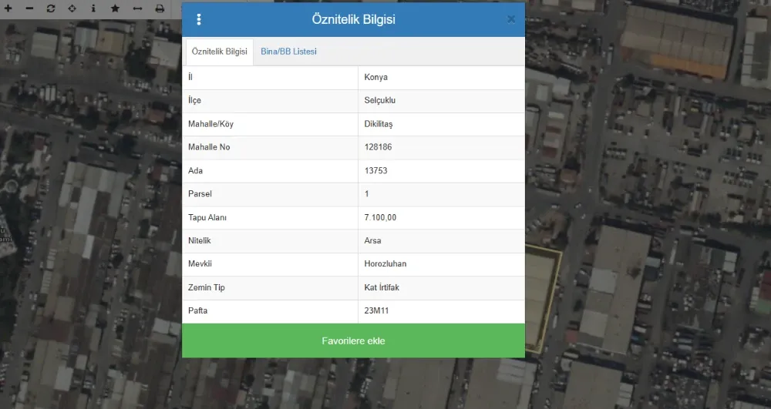This screenshot has height=409, width=771.
Task: Activate the crosshair locate tool
Action: click(x=72, y=8)
